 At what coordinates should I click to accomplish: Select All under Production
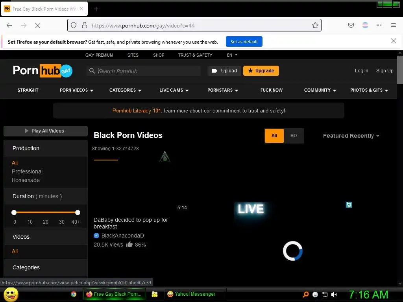pyautogui.click(x=15, y=163)
